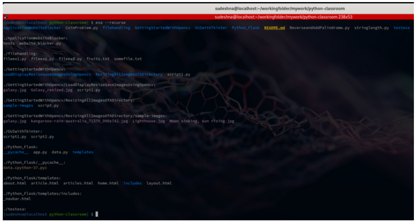This screenshot has height=221, width=416.
Task: Select 'fileex1.py' file name
Action: coord(15,59)
